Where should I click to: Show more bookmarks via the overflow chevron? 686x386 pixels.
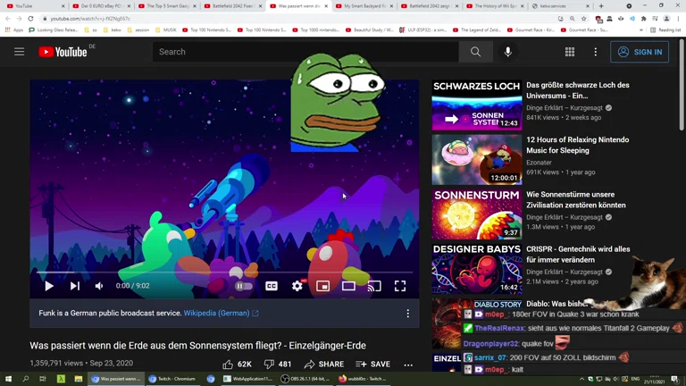tap(641, 29)
